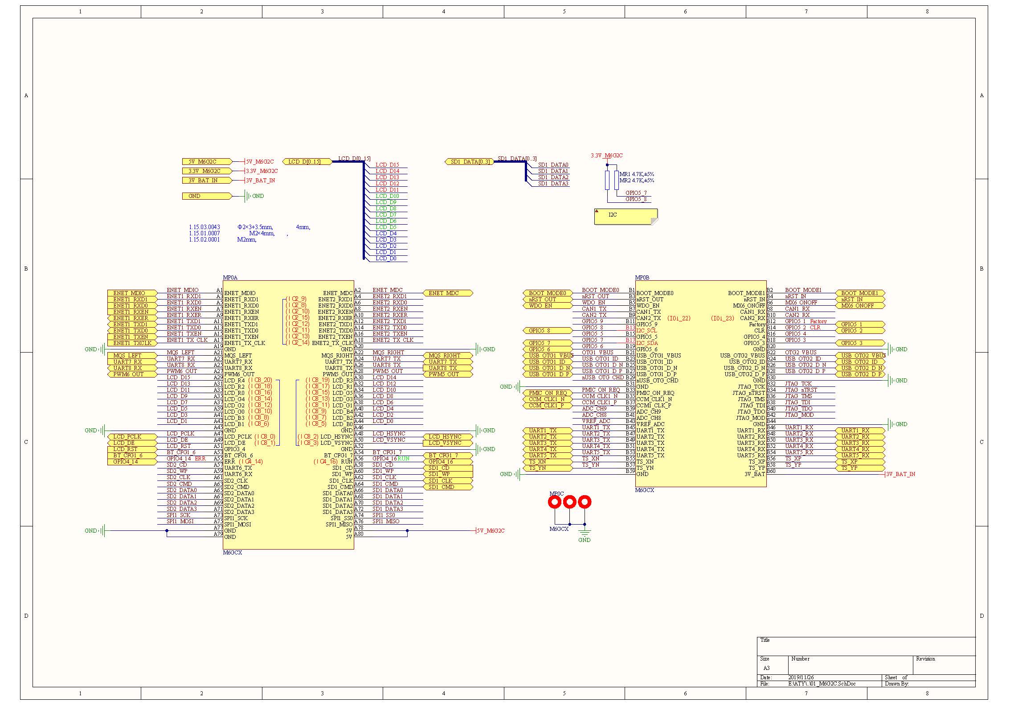Select the 3.3V_M6G2C power label above MR1
The width and height of the screenshot is (1010, 706).
[606, 156]
